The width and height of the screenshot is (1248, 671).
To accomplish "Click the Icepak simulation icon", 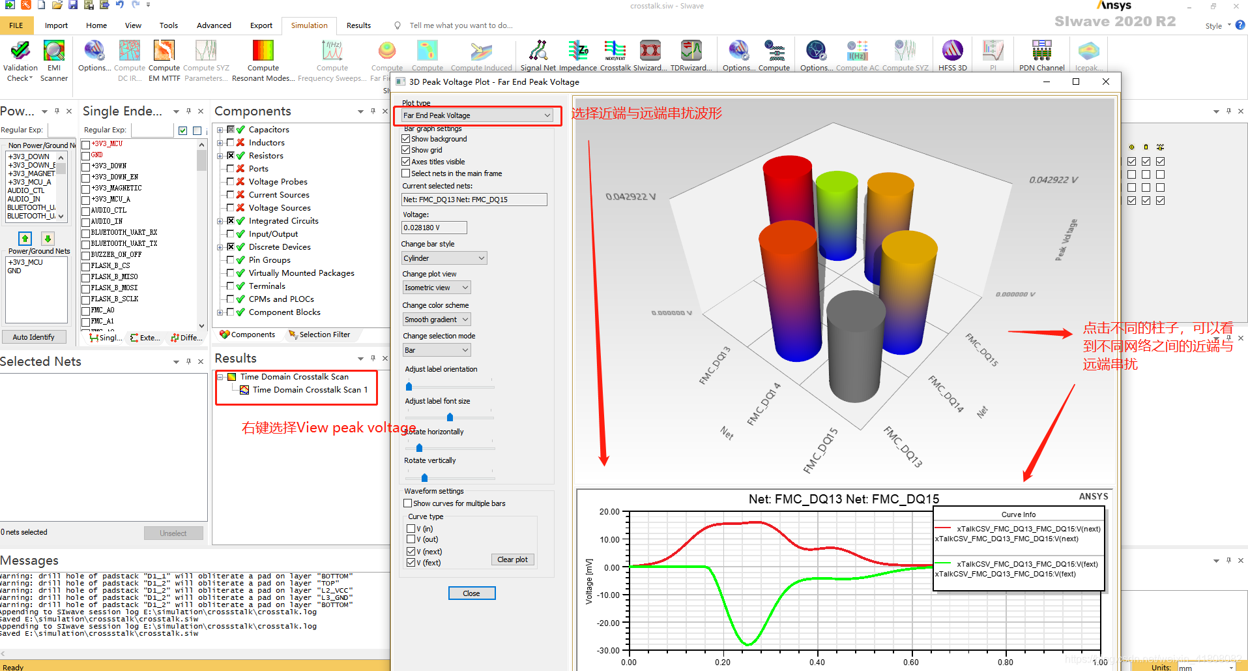I will pyautogui.click(x=1088, y=55).
